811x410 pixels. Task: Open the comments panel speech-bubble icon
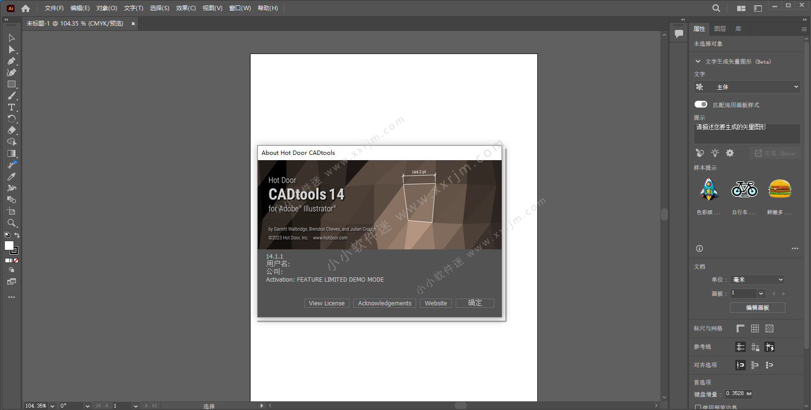point(679,34)
